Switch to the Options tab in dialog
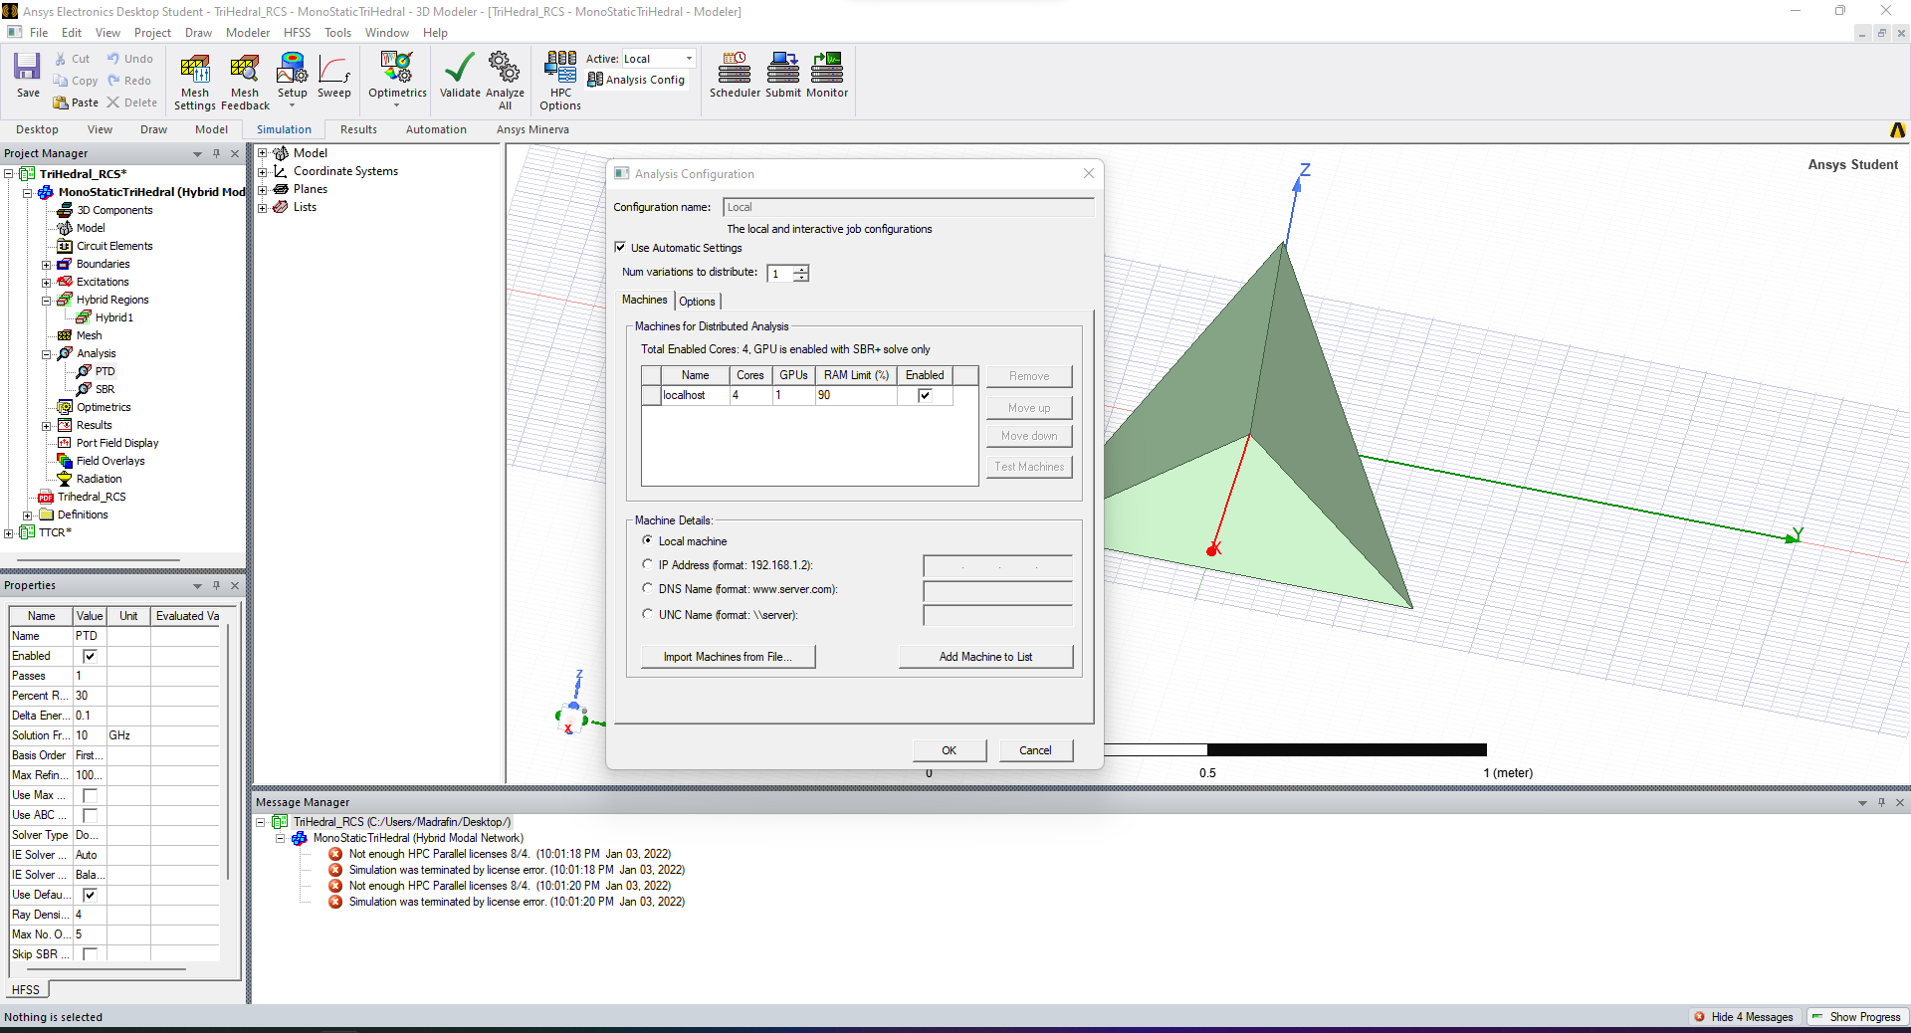The image size is (1911, 1033). [697, 302]
